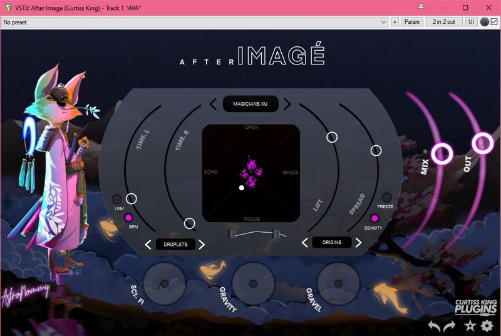Toggle the plugin bypass checkbox
501x336 pixels.
pyautogui.click(x=493, y=22)
